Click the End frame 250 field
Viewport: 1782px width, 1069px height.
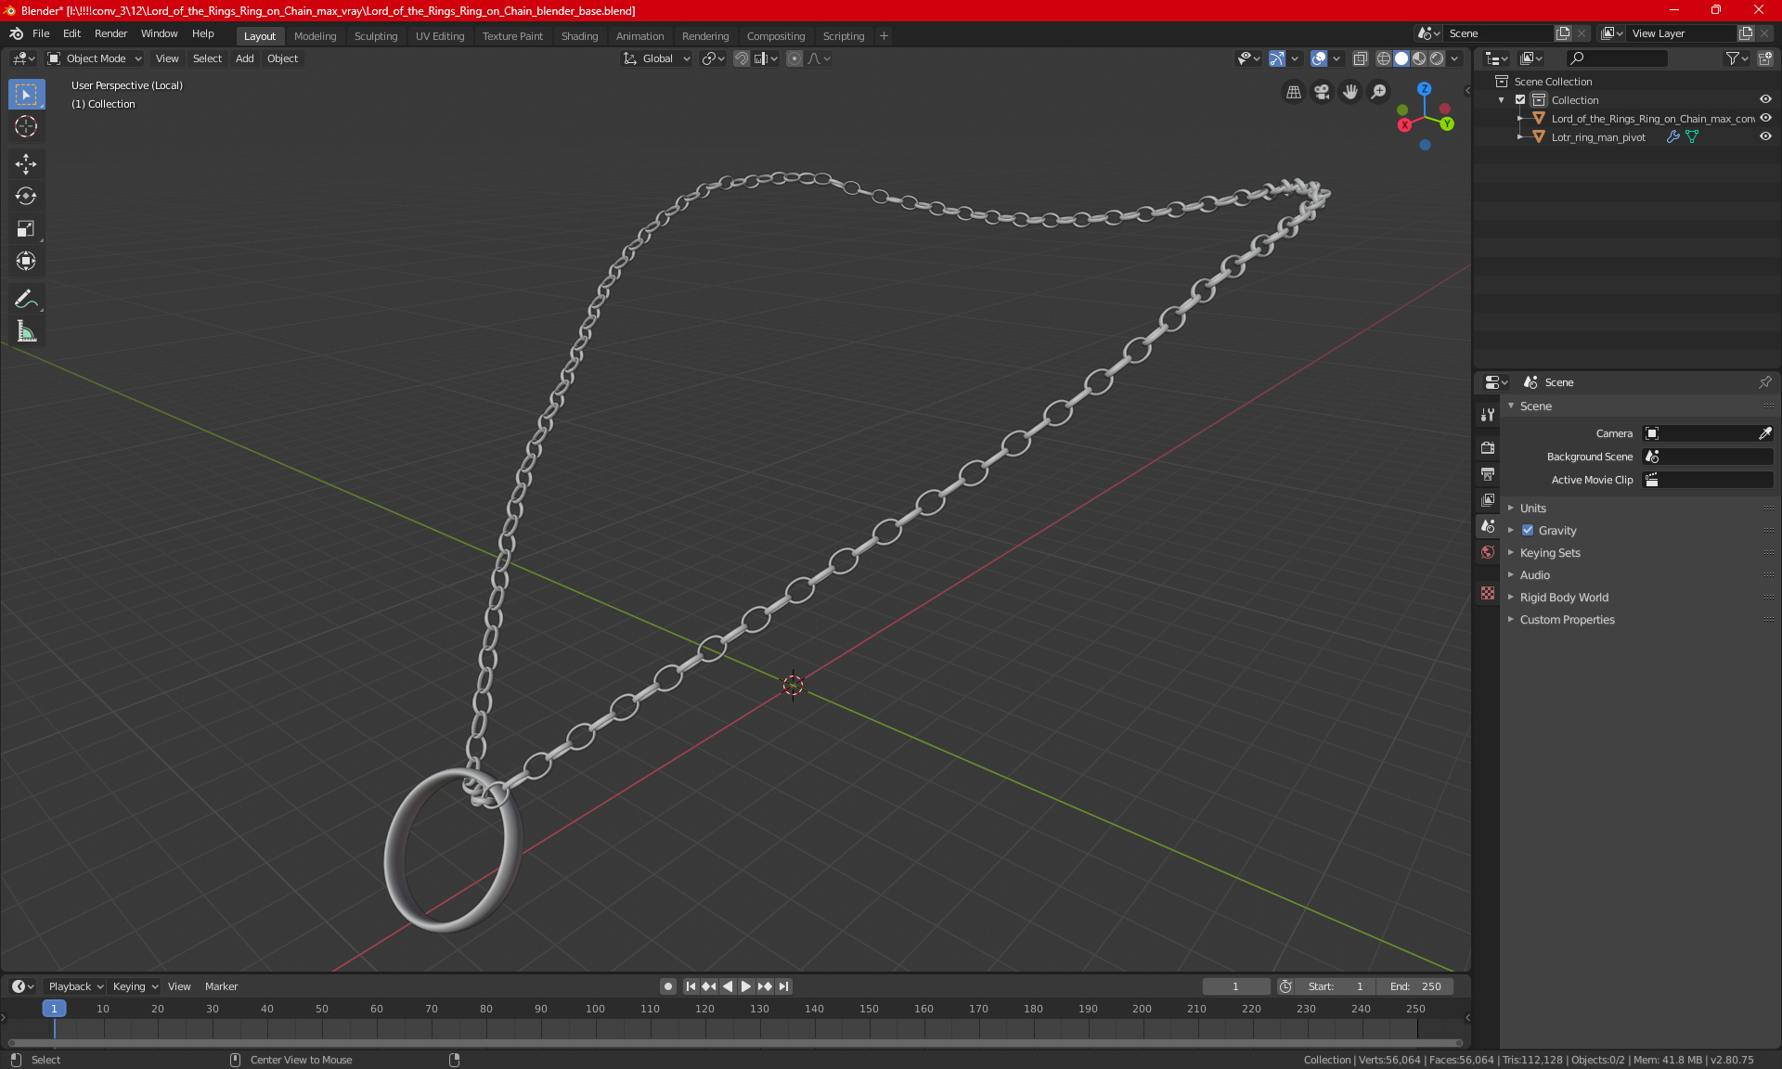tap(1415, 986)
